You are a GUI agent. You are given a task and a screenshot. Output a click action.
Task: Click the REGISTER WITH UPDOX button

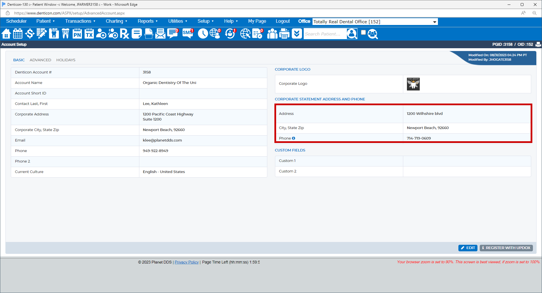(x=506, y=248)
